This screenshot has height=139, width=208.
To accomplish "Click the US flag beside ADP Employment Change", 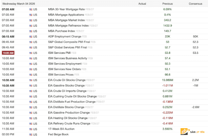I will point(31,36).
